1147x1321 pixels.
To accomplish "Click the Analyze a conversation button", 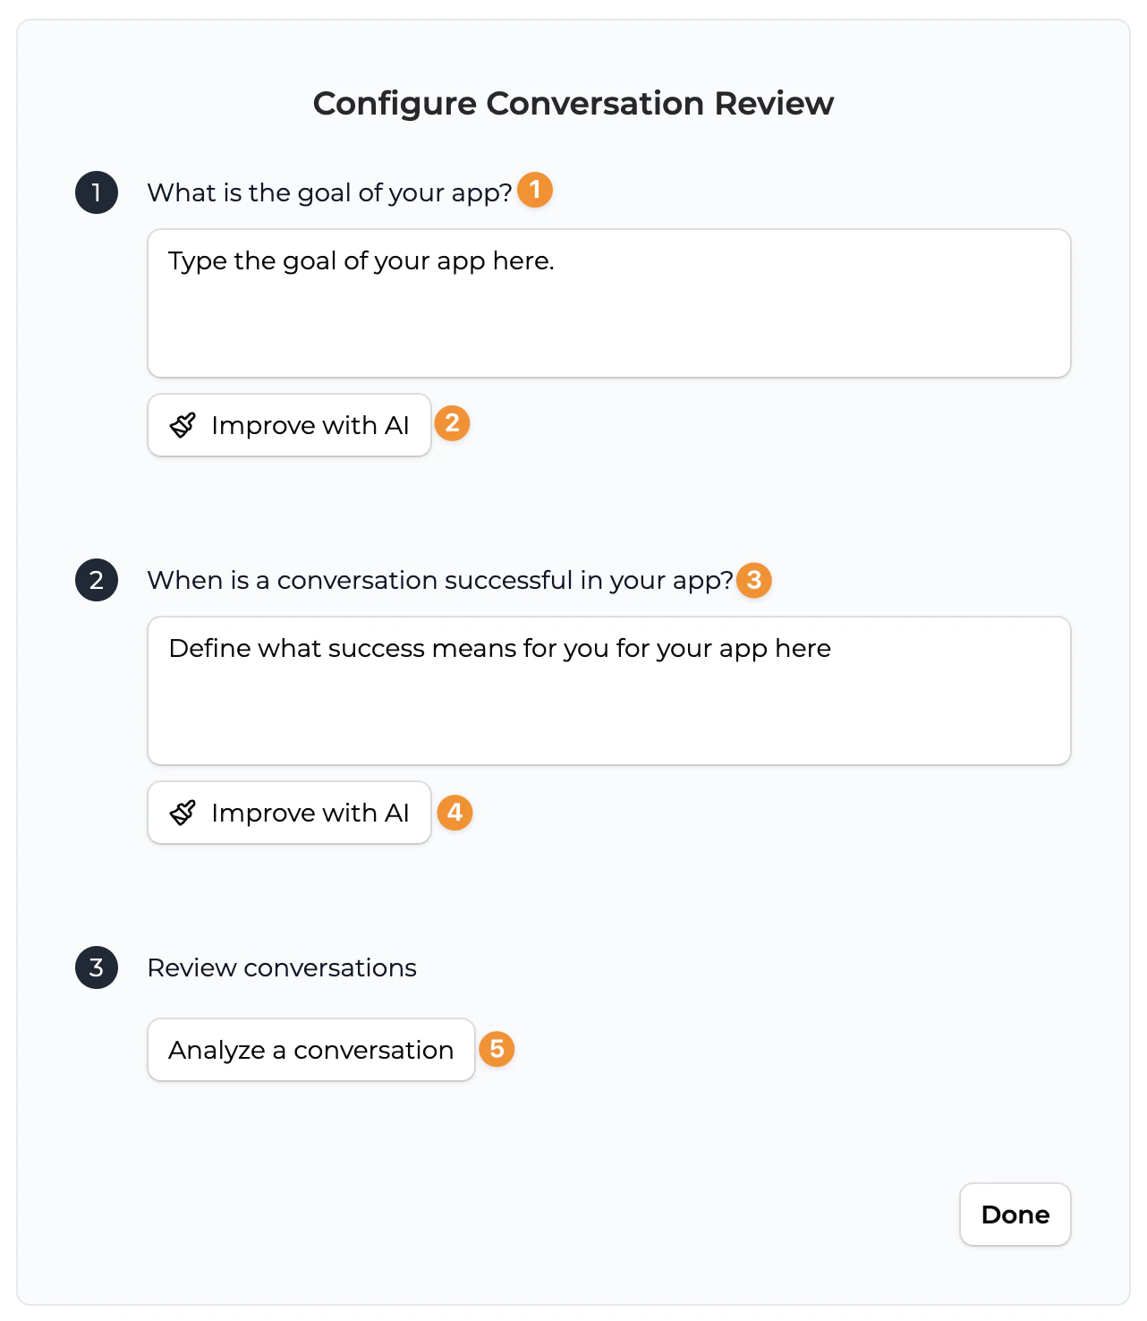I will coord(310,1049).
